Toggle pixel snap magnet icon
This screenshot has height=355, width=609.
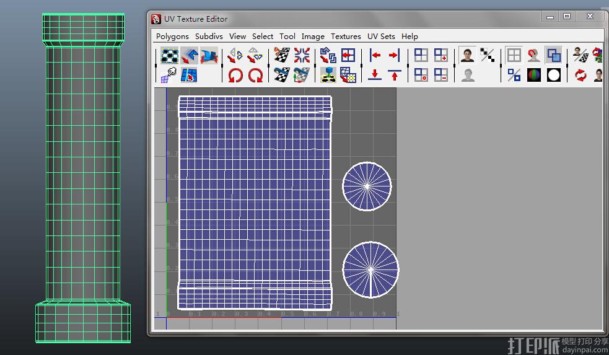click(533, 56)
